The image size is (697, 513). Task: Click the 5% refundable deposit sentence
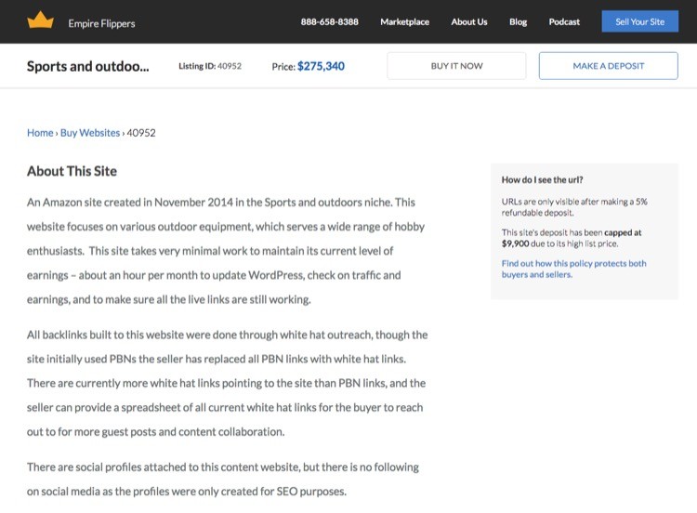coord(574,207)
